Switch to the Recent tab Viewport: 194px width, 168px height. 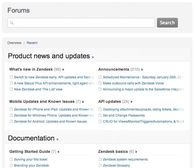32,43
